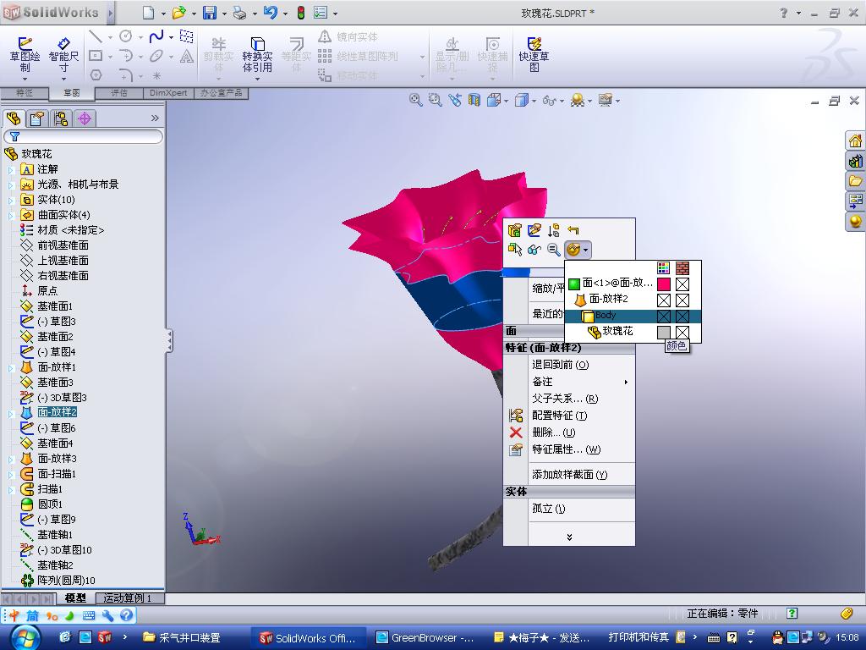Expand the feature tree panel tabs chevron
Image resolution: width=866 pixels, height=650 pixels.
tap(155, 118)
